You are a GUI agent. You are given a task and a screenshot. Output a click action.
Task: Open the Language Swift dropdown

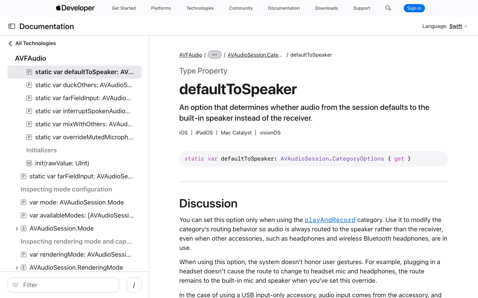coord(458,26)
